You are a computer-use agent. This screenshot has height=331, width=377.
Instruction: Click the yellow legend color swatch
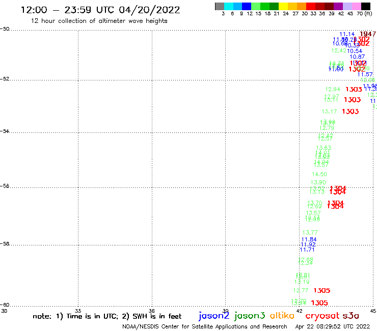283,6
